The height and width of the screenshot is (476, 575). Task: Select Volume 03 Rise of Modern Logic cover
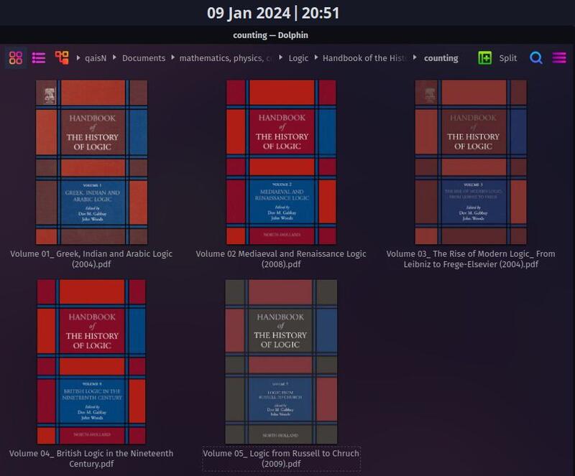471,162
